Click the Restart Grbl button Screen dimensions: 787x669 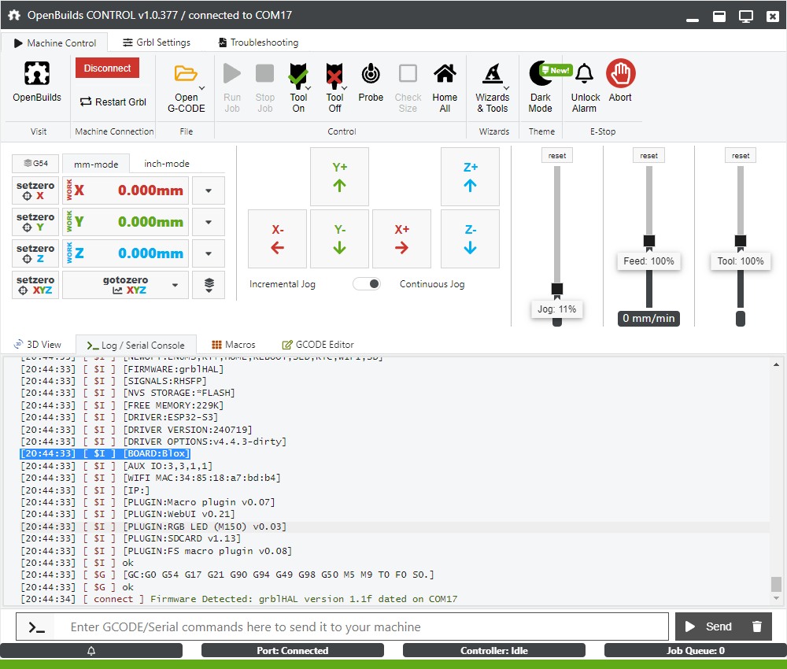point(113,102)
